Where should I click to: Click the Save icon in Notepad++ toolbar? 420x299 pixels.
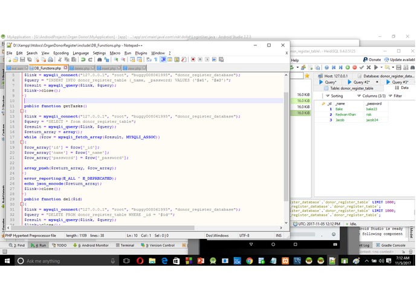22,59
